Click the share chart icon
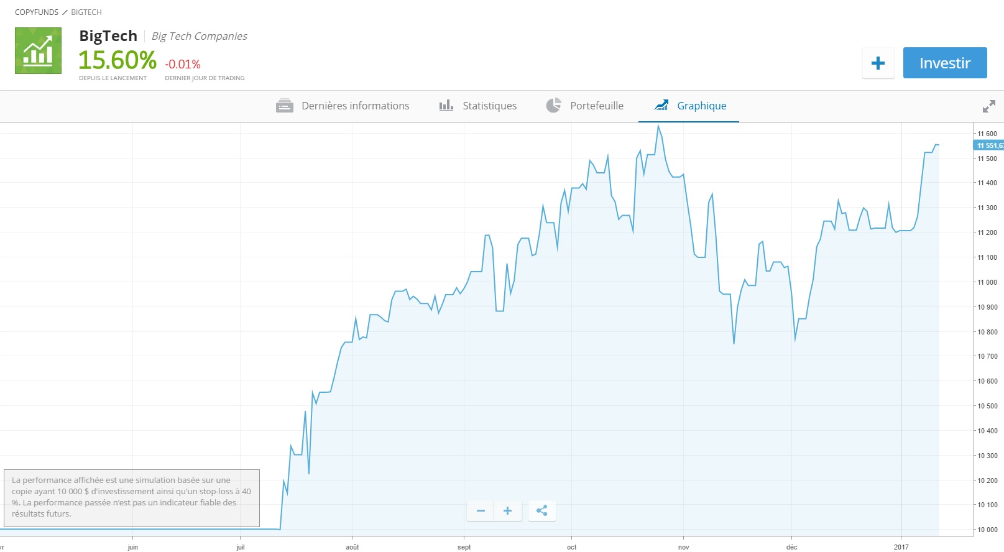Viewport: 1004px width, 552px height. pos(541,511)
